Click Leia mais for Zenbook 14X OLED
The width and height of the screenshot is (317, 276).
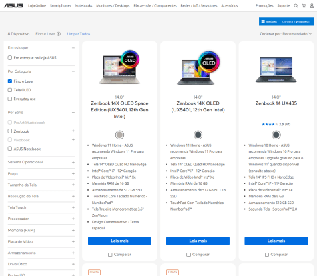click(198, 241)
